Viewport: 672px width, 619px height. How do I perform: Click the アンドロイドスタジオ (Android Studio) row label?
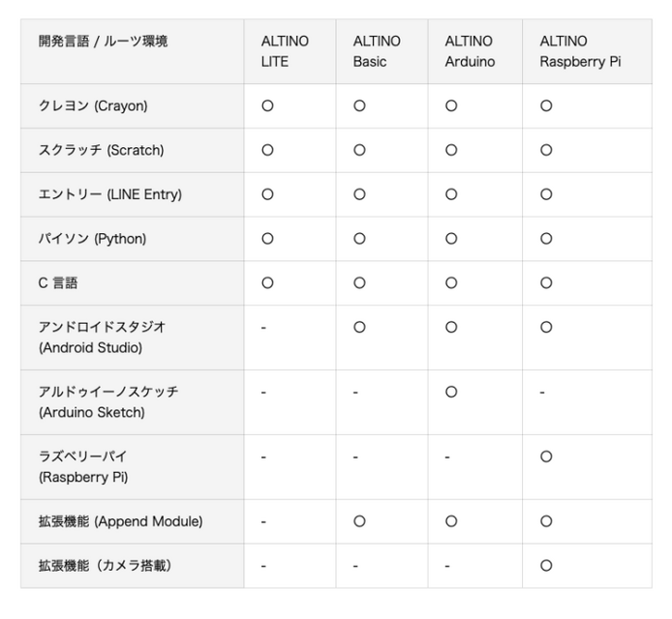pos(102,338)
